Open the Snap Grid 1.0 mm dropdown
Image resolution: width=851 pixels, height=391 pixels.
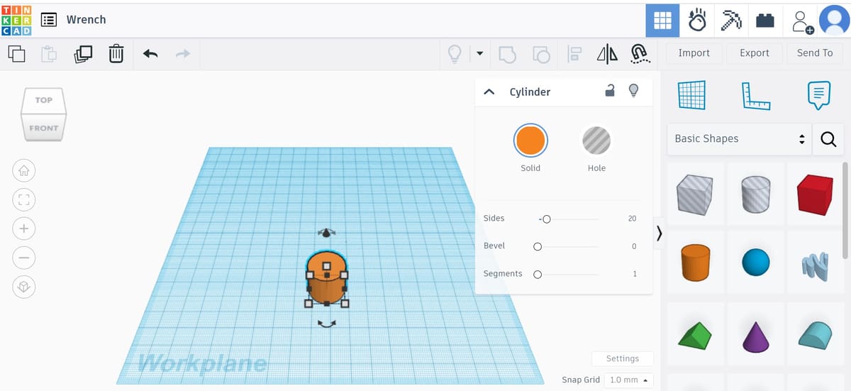click(x=628, y=380)
